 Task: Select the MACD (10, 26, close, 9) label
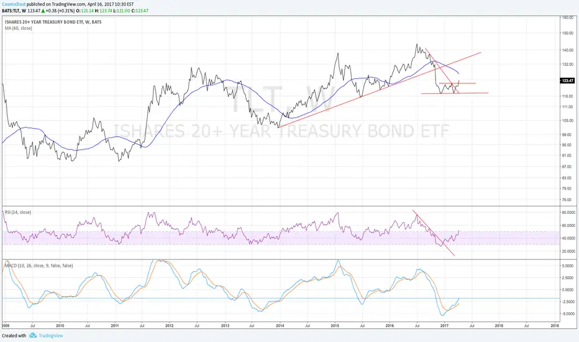[x=39, y=266]
